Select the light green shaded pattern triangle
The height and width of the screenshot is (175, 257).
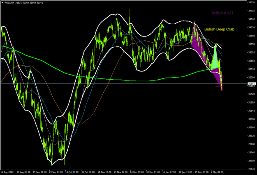coord(215,60)
